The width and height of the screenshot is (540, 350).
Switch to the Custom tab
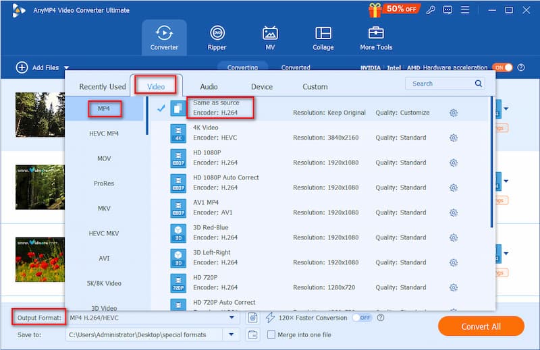point(315,87)
